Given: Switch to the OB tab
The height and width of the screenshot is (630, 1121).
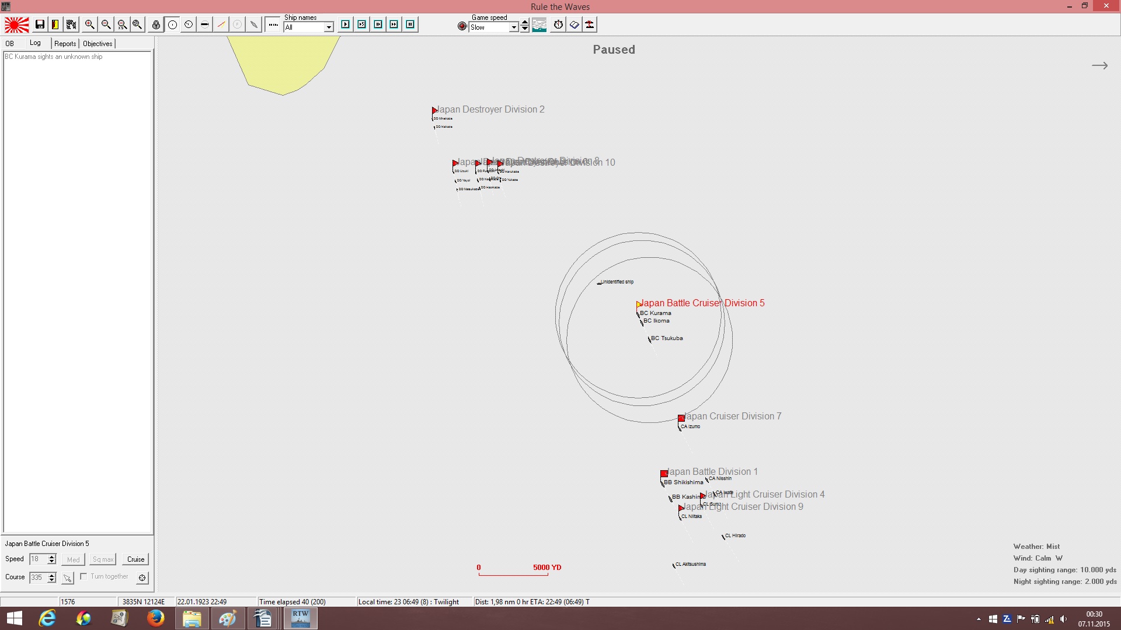Looking at the screenshot, I should (10, 44).
